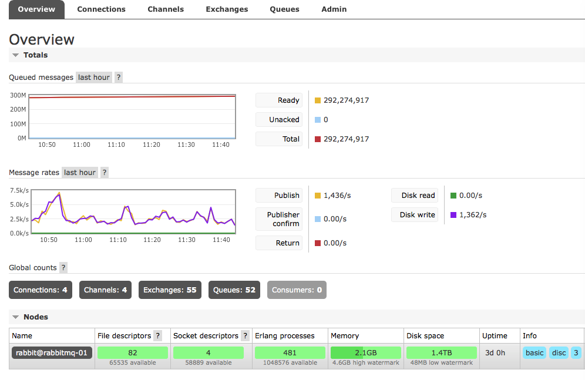Screen dimensions: 585x380
Task: Click the Publish rate 1,436/s value
Action: tap(337, 196)
